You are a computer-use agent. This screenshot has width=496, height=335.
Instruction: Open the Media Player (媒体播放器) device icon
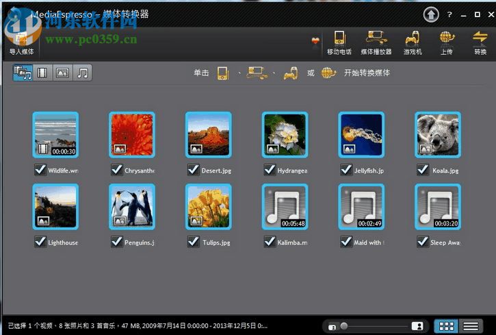tap(376, 38)
